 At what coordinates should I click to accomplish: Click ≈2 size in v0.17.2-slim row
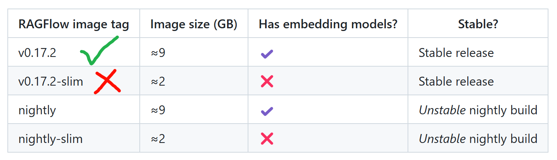click(x=158, y=81)
